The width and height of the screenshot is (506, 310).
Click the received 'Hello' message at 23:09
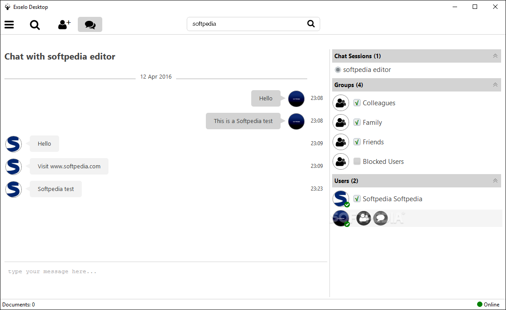(x=44, y=144)
